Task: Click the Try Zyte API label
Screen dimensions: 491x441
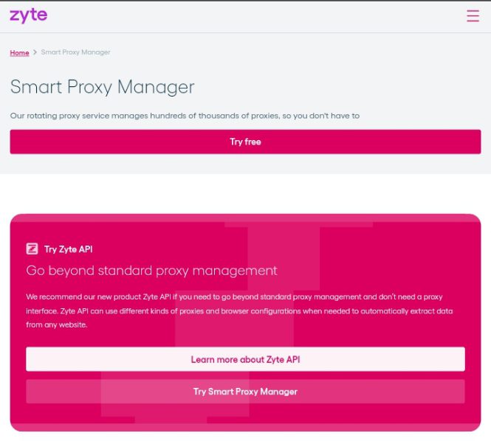Action: click(68, 249)
